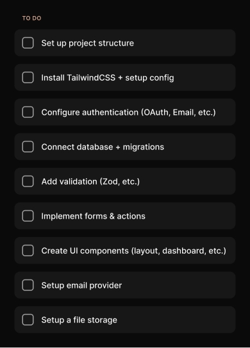The image size is (250, 348).
Task: Mark 'Setup a file storage' complete
Action: point(28,320)
